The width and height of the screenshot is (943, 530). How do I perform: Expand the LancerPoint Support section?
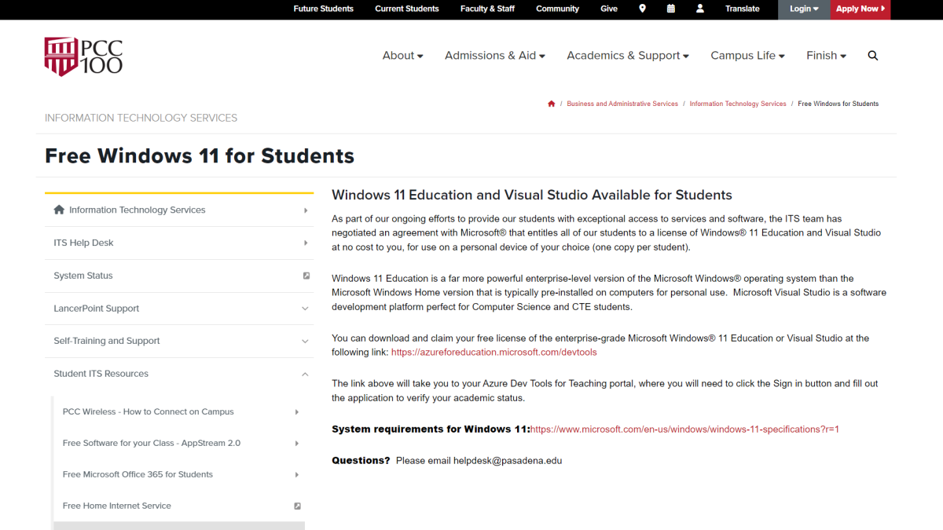[305, 309]
